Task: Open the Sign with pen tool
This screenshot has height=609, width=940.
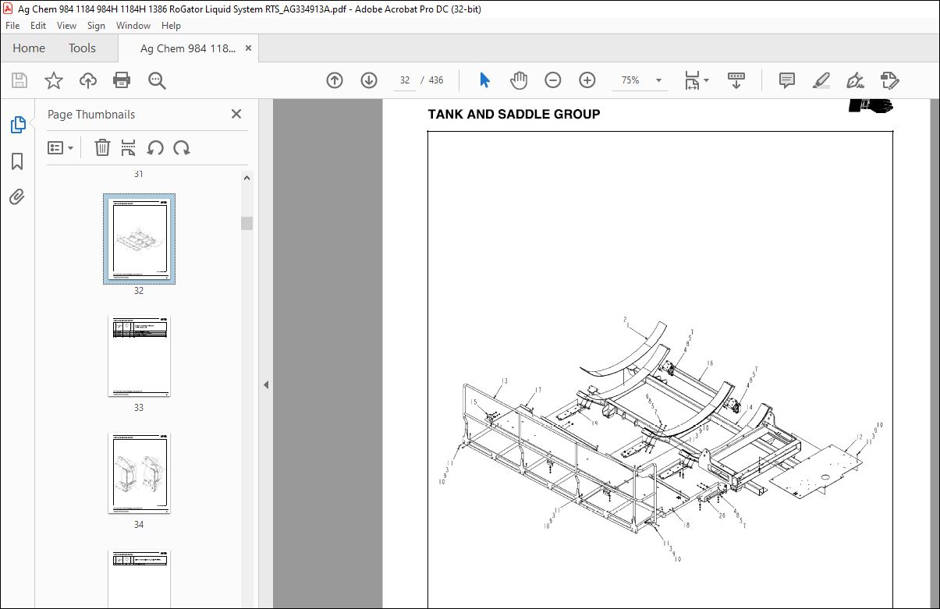Action: [x=856, y=80]
